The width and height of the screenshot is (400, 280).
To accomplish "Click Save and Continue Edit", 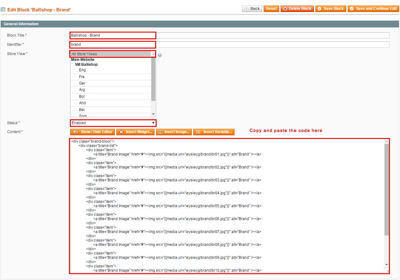I will [x=373, y=9].
